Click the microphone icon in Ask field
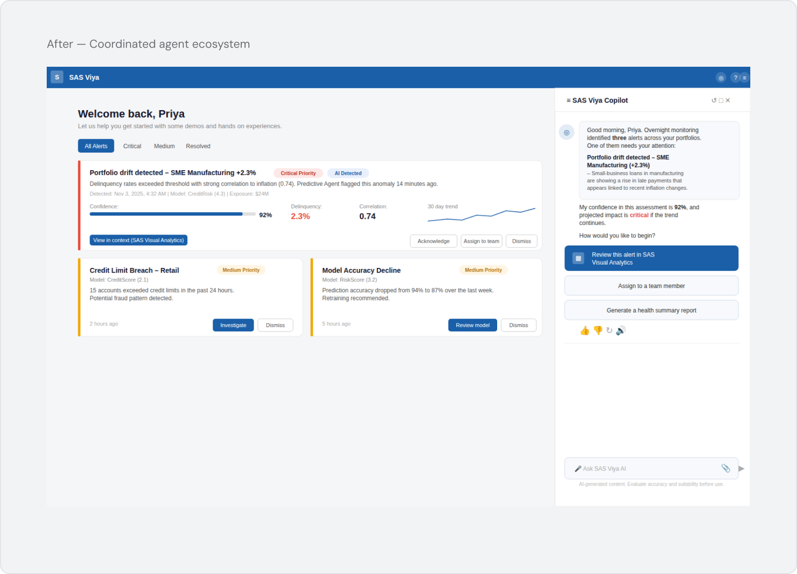The image size is (797, 574). click(578, 469)
